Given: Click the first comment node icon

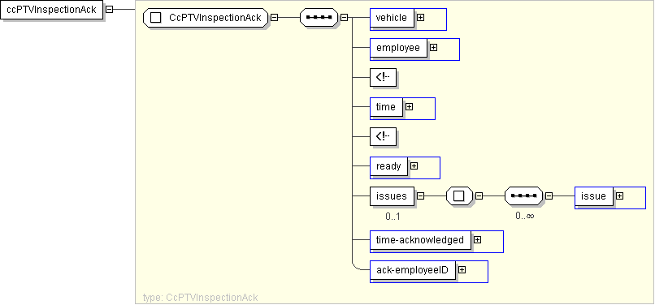Looking at the screenshot, I should coord(383,78).
